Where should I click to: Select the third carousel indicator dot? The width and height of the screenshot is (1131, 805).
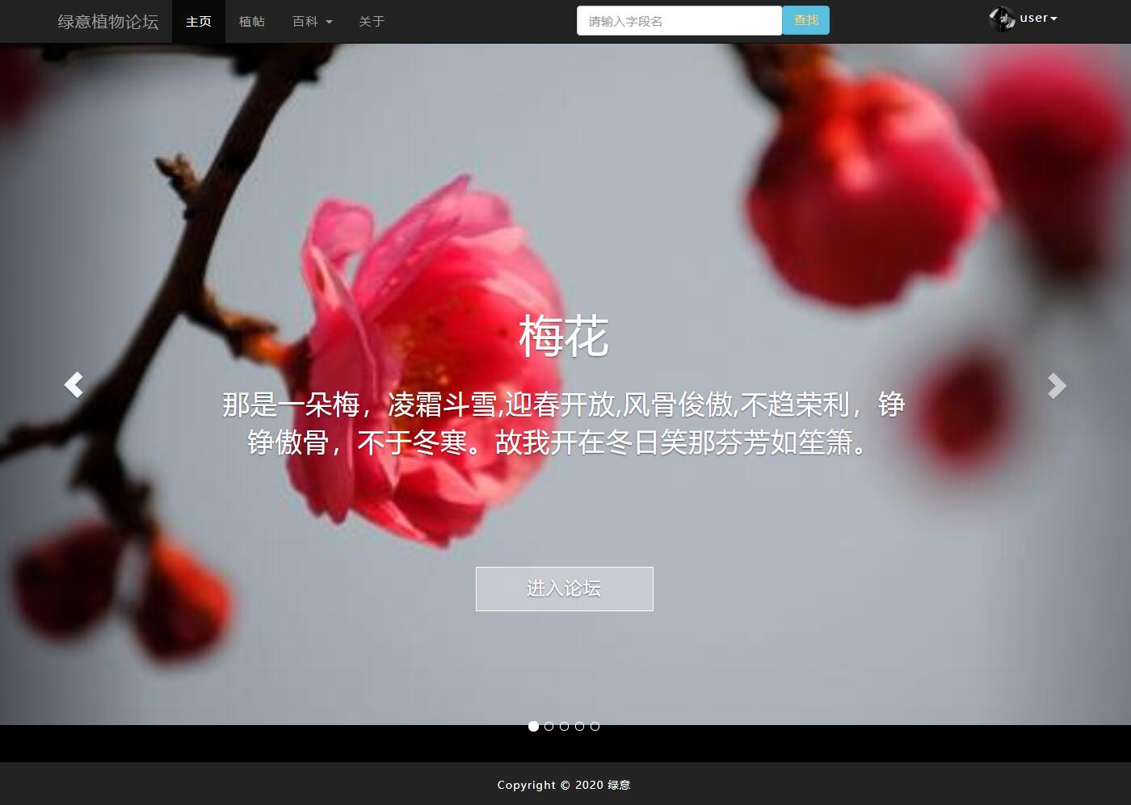pos(564,726)
